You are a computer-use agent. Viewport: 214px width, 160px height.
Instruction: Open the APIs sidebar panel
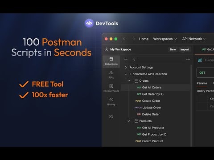click(111, 75)
